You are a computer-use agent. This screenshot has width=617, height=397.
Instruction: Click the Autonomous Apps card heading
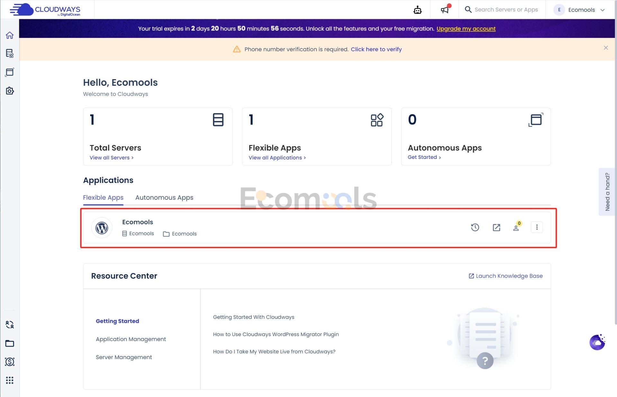point(445,148)
